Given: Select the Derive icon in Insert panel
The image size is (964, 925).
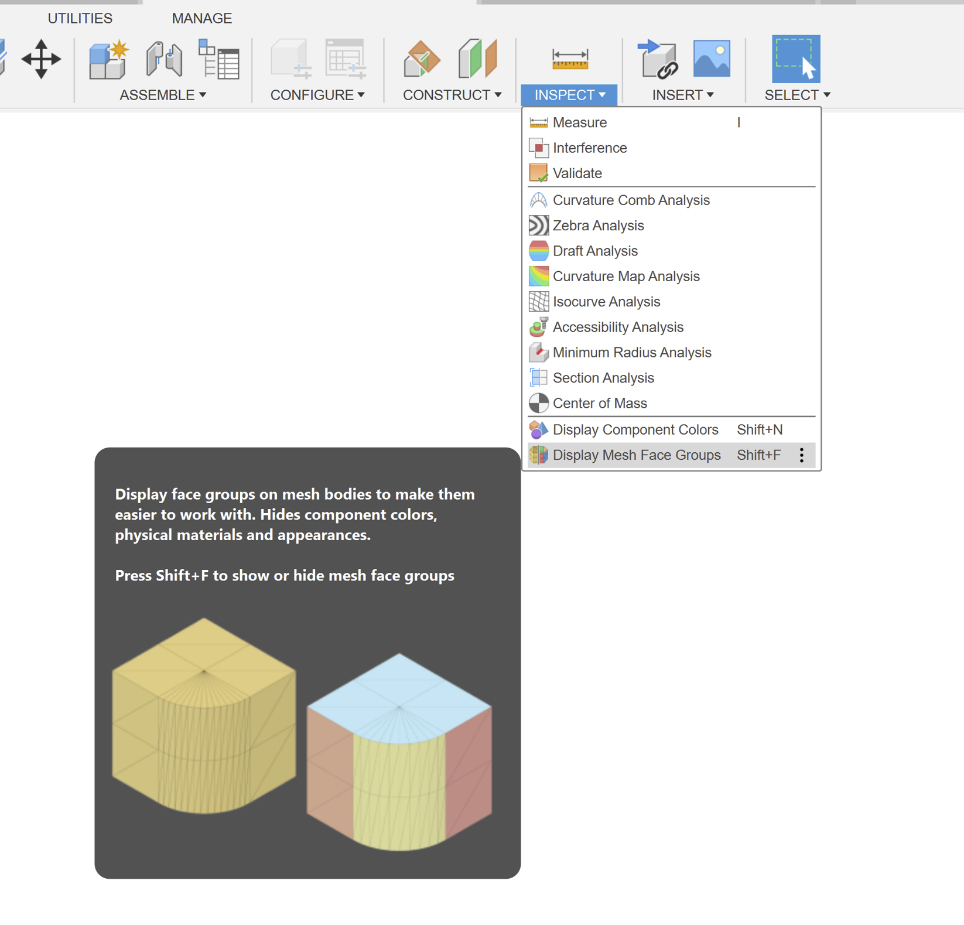Looking at the screenshot, I should click(657, 59).
